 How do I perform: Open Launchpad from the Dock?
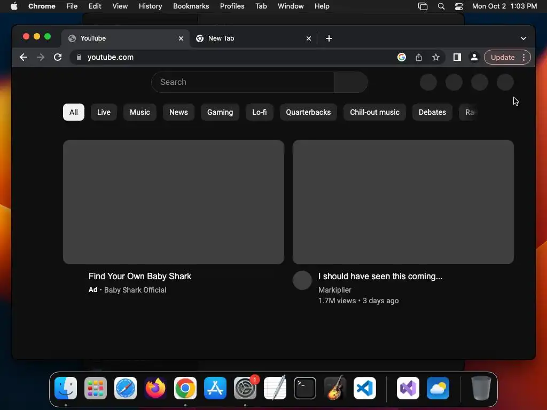(x=96, y=388)
